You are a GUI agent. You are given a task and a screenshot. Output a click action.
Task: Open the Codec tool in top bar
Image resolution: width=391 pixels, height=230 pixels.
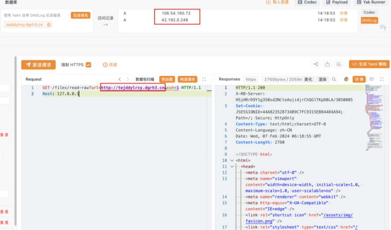[x=307, y=2]
